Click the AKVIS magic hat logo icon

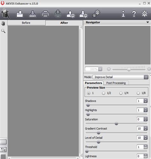click(5, 14)
